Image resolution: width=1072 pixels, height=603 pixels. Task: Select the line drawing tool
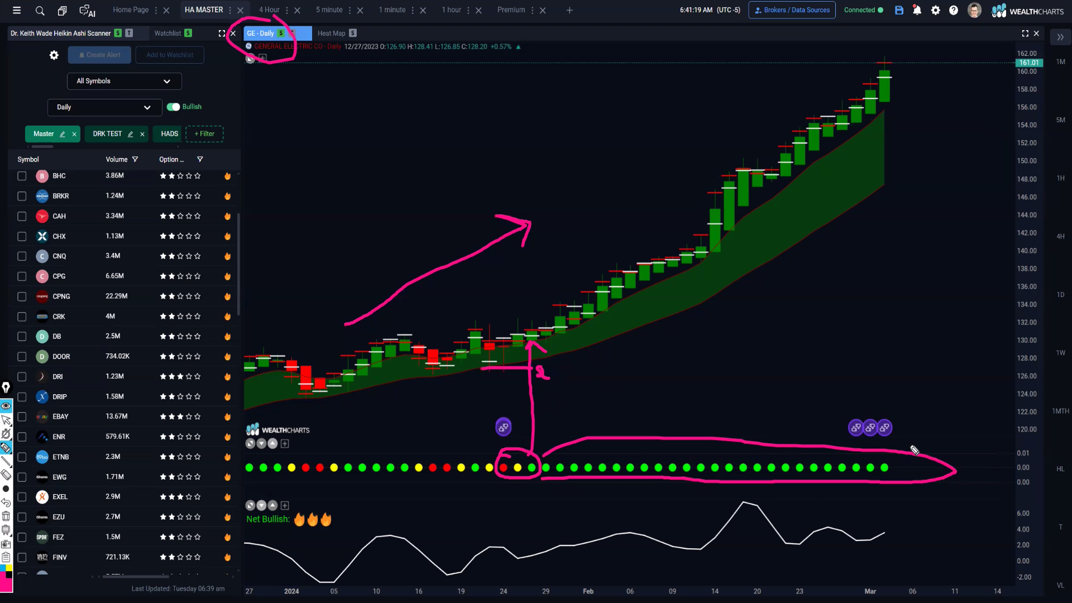6,461
